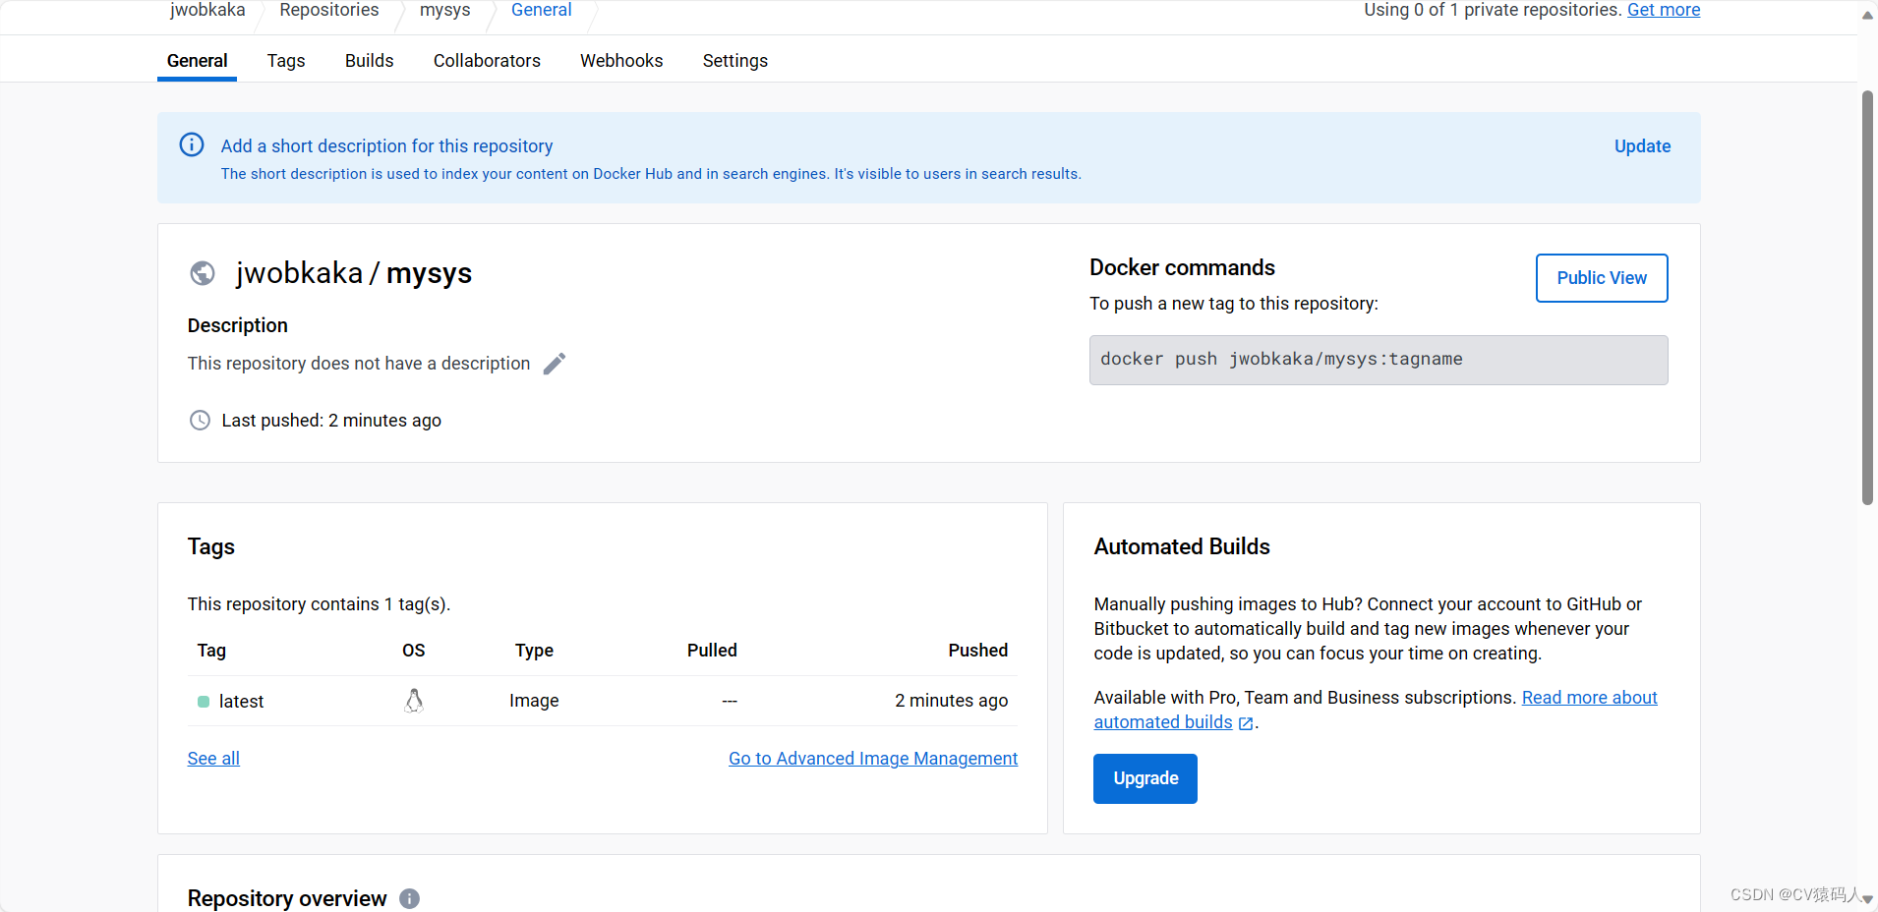Screen dimensions: 1878x912
Task: Click the jwobkaka / mysys repository title
Action: (354, 273)
